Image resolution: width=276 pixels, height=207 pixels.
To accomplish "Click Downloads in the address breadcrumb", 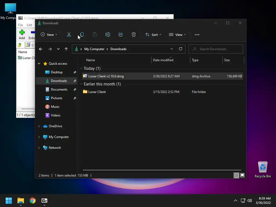I will 119,49.
